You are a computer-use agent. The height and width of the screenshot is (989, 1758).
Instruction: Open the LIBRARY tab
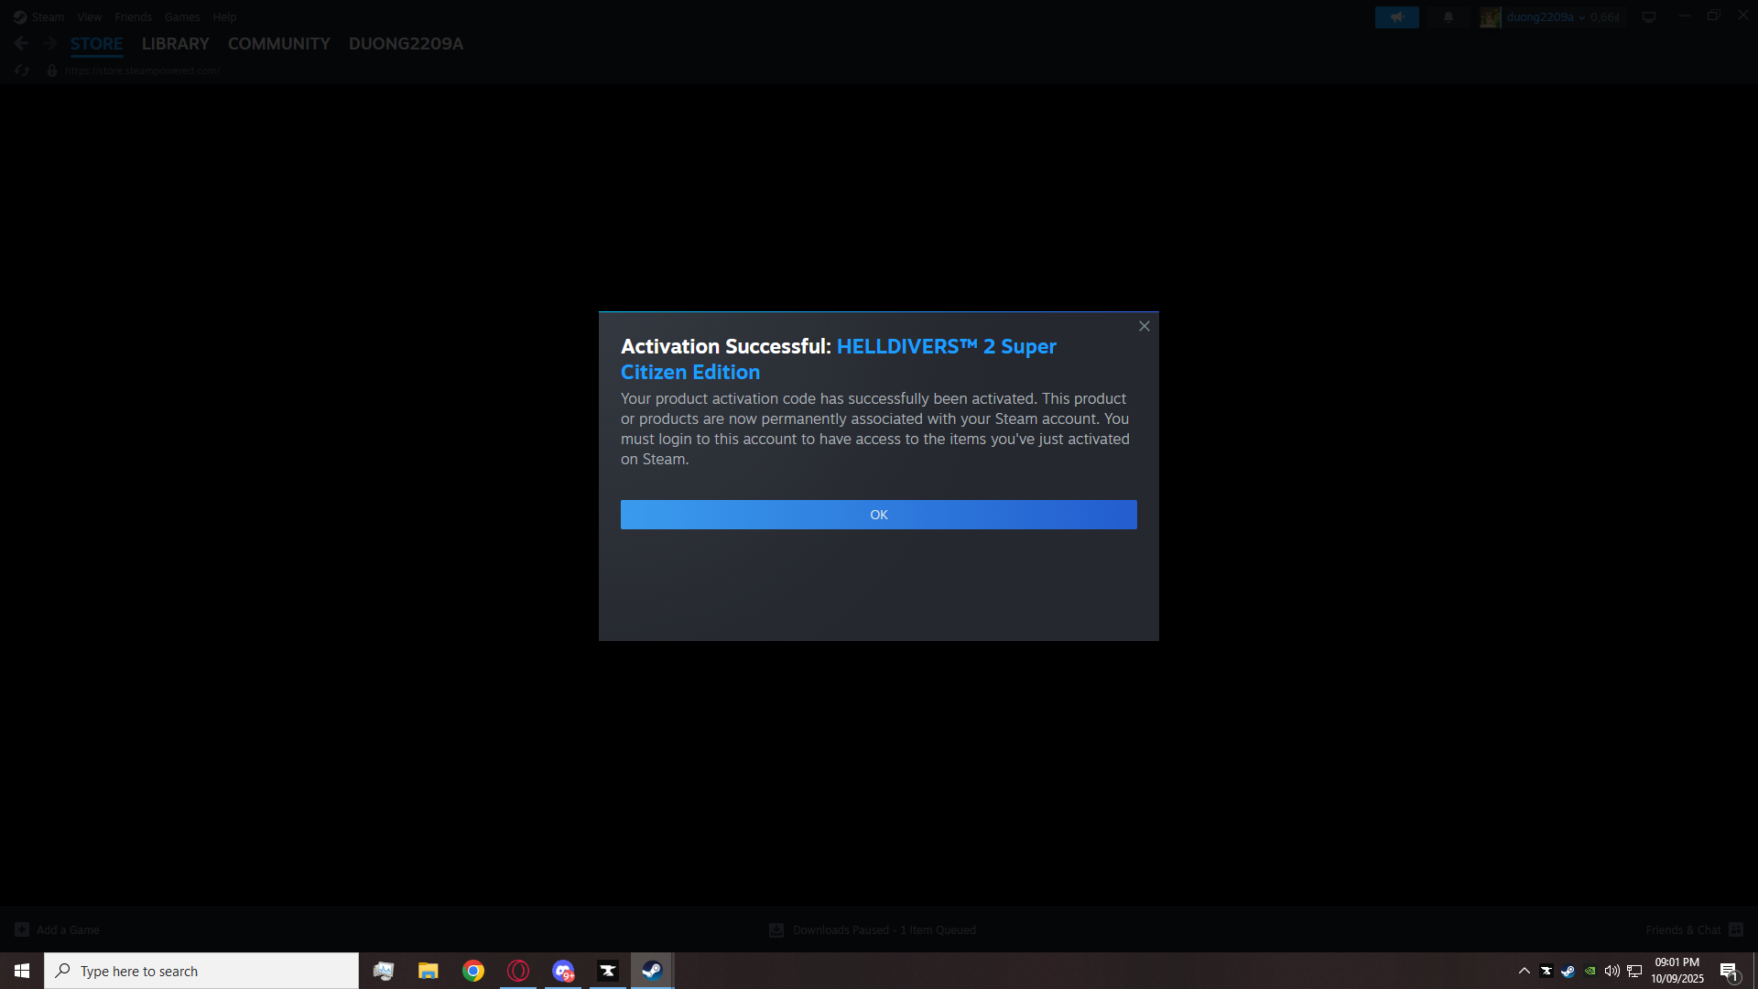pyautogui.click(x=175, y=44)
